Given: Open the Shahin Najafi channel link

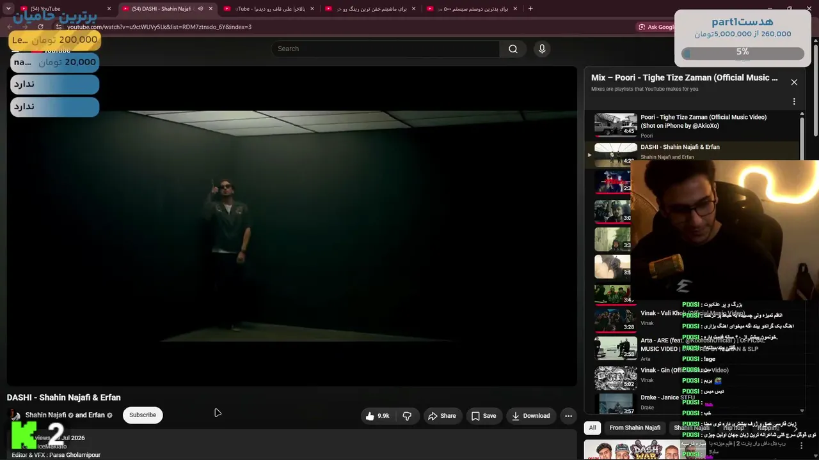Looking at the screenshot, I should 46,415.
